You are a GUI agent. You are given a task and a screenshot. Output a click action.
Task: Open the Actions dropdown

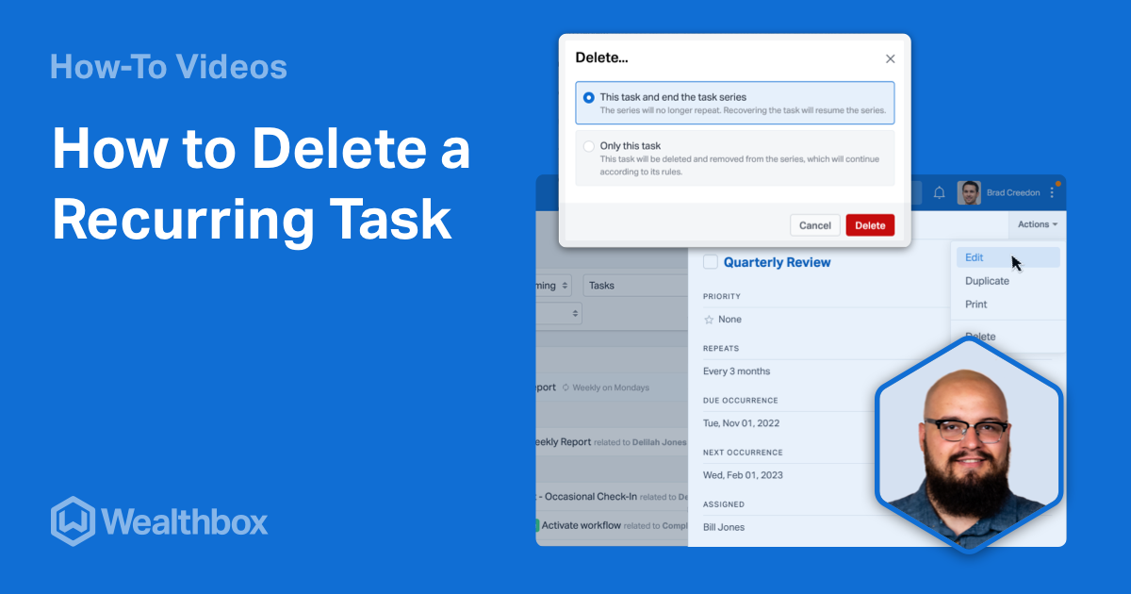pyautogui.click(x=1038, y=224)
